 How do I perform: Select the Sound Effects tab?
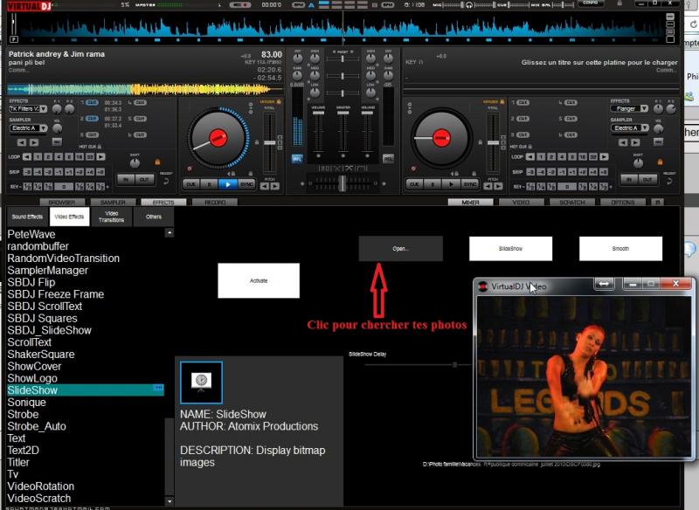(27, 217)
